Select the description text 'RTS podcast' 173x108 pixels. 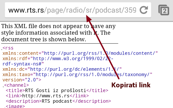[57, 101]
